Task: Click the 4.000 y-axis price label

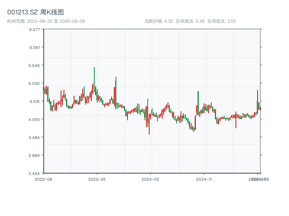Action: coord(35,119)
